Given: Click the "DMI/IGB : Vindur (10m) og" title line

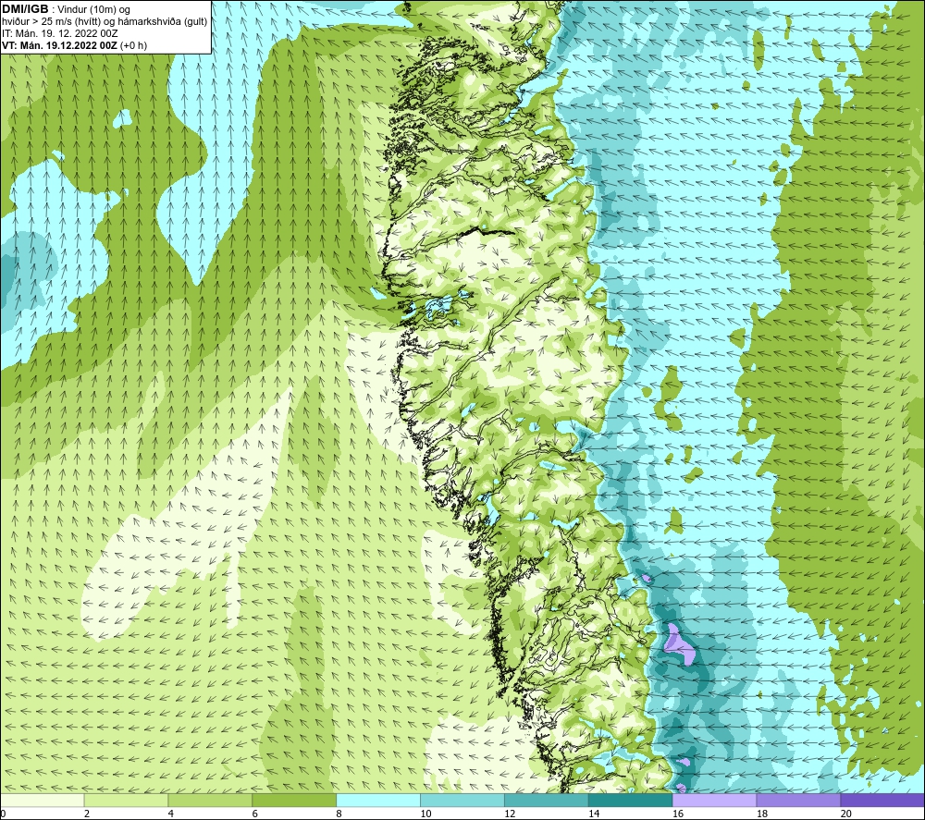Looking at the screenshot, I should [x=67, y=9].
